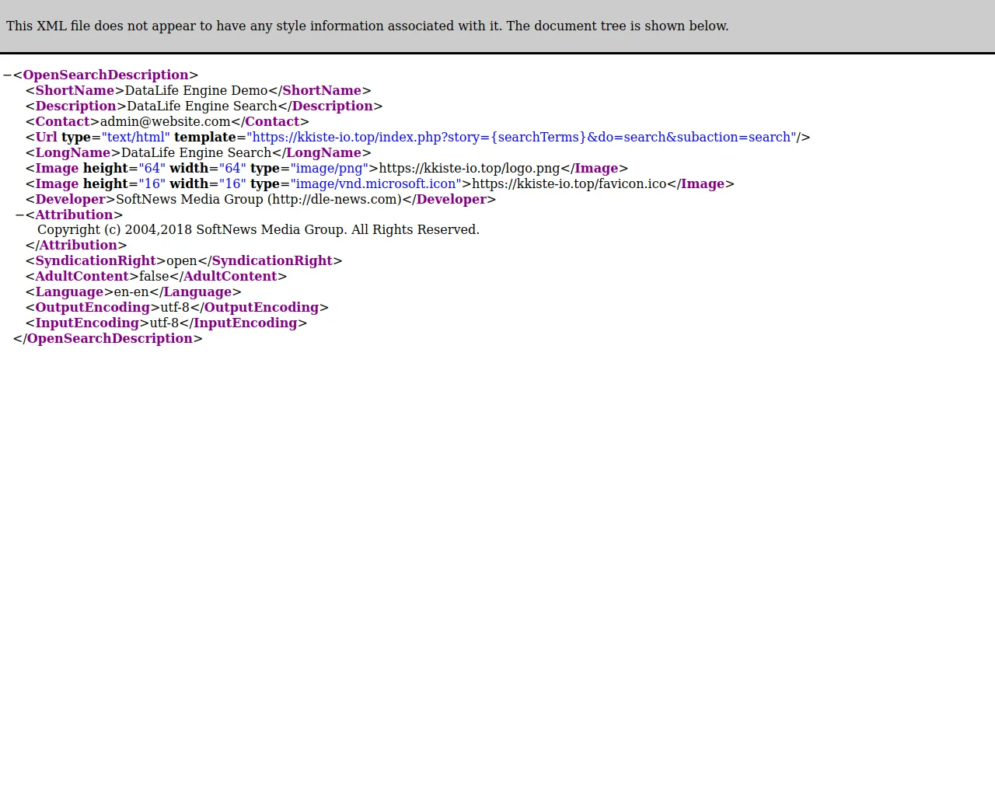Screen dimensions: 995x796
Task: Click the XML style information notice banner
Action: coord(367,26)
